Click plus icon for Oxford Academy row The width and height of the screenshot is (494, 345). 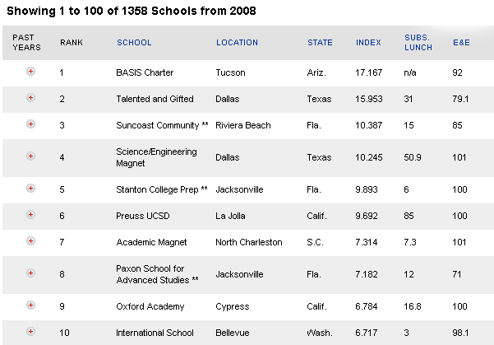[x=30, y=305]
